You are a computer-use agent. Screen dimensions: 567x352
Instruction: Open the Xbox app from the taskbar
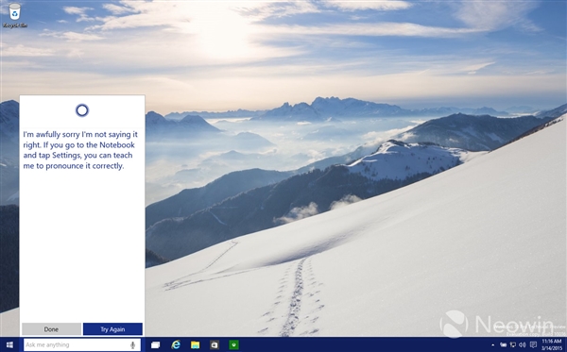(x=234, y=344)
